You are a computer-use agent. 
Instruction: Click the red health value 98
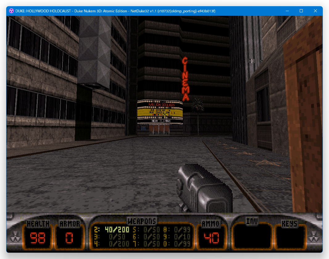pos(38,238)
